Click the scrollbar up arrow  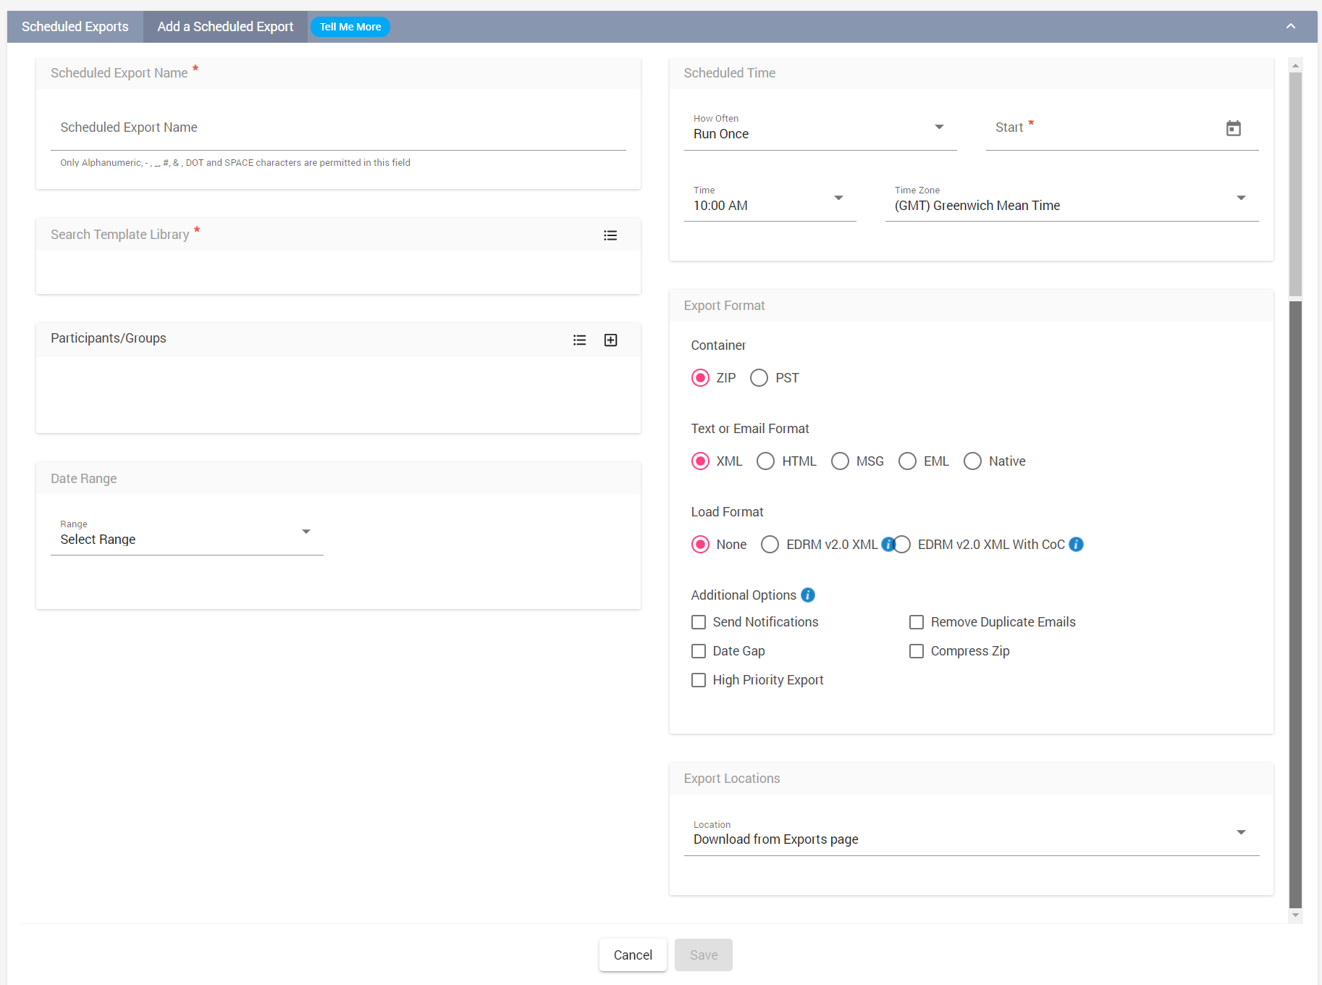coord(1295,65)
